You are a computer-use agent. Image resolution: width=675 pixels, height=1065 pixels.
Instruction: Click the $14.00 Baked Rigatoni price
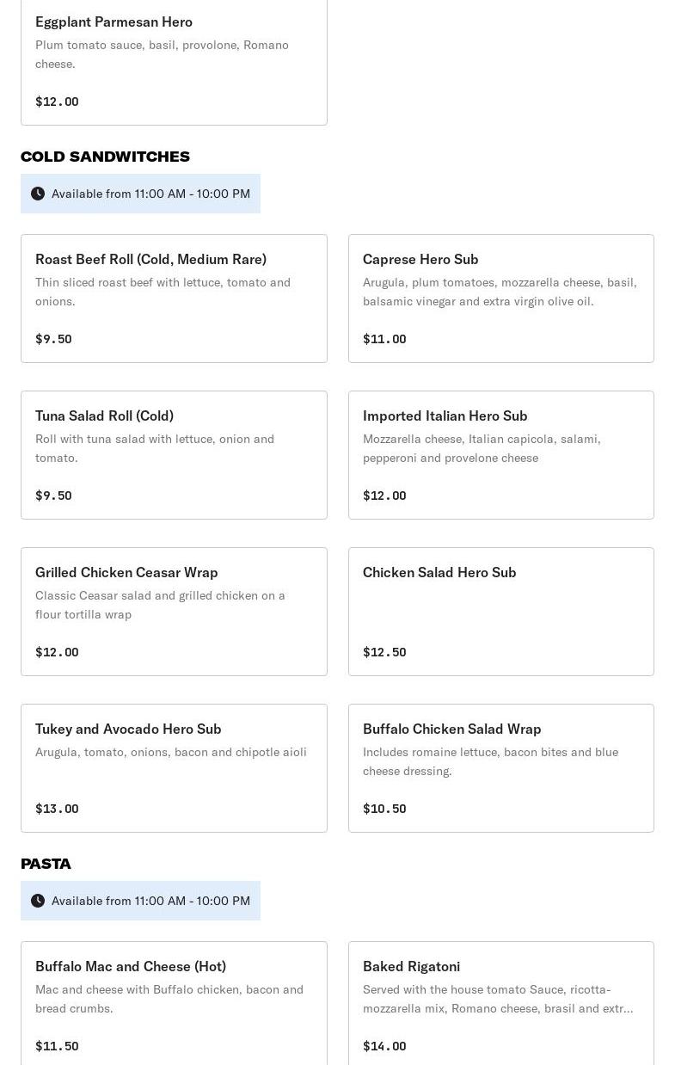tap(384, 1046)
